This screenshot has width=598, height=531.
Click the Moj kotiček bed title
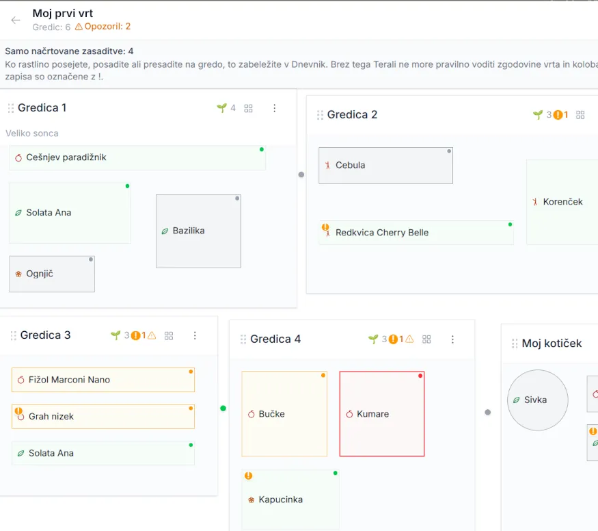pyautogui.click(x=552, y=344)
